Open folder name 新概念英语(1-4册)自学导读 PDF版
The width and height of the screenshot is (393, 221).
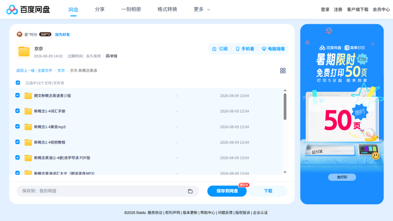(62, 158)
